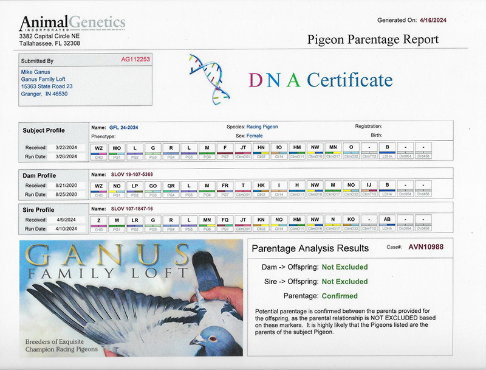The width and height of the screenshot is (486, 370).
Task: Select dam run date "8/25/2020"
Action: [x=66, y=194]
